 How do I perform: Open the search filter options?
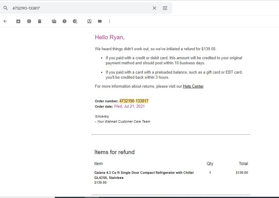point(165,8)
